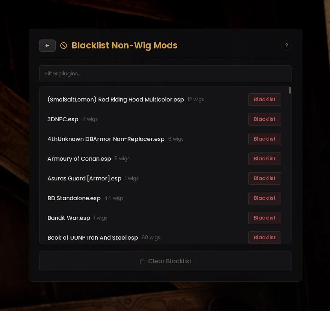Click the plugin list scrollbar thumb
Viewport: 330px width, 311px height.
[290, 90]
